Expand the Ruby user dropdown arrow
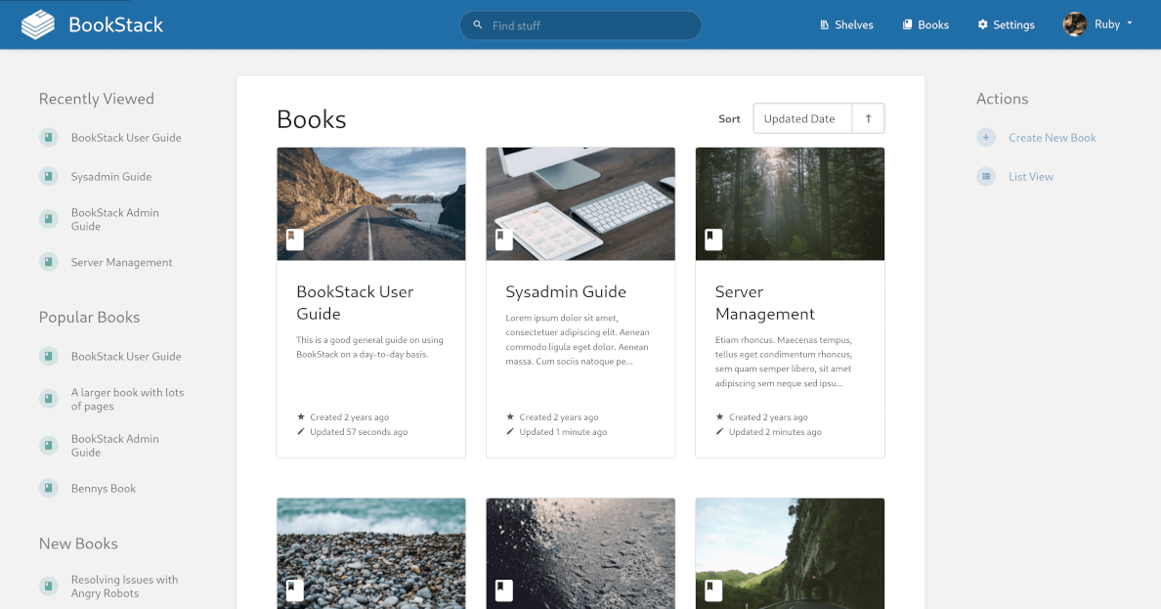The width and height of the screenshot is (1161, 609). coord(1130,23)
